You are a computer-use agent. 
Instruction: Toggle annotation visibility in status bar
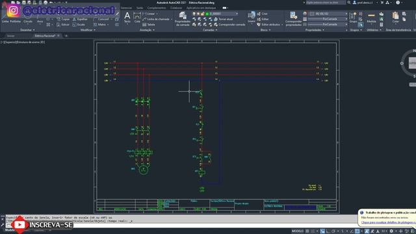click(x=367, y=231)
